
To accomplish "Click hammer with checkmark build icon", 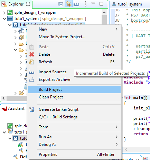I will pyautogui.click(x=21, y=145).
